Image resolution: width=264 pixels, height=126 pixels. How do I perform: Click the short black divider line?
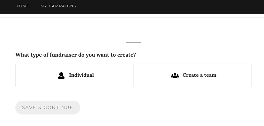133,43
